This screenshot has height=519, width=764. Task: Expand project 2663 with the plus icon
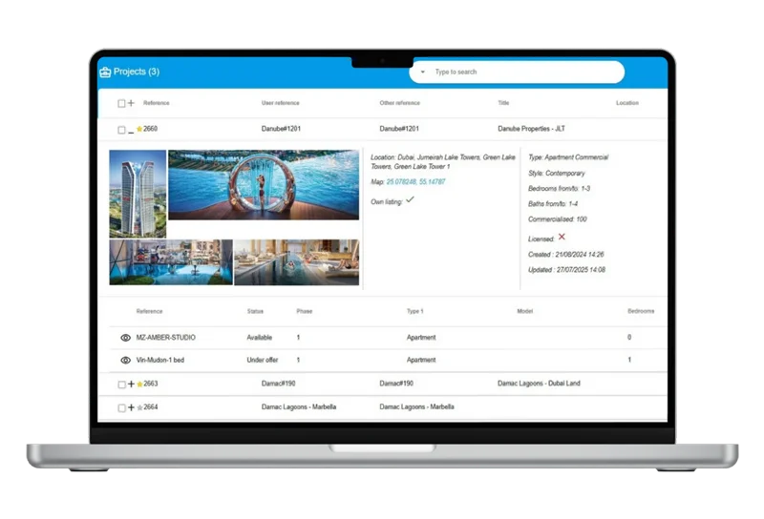coord(131,384)
